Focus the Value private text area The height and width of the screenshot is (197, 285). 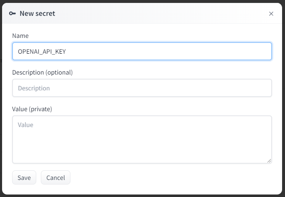pyautogui.click(x=142, y=140)
